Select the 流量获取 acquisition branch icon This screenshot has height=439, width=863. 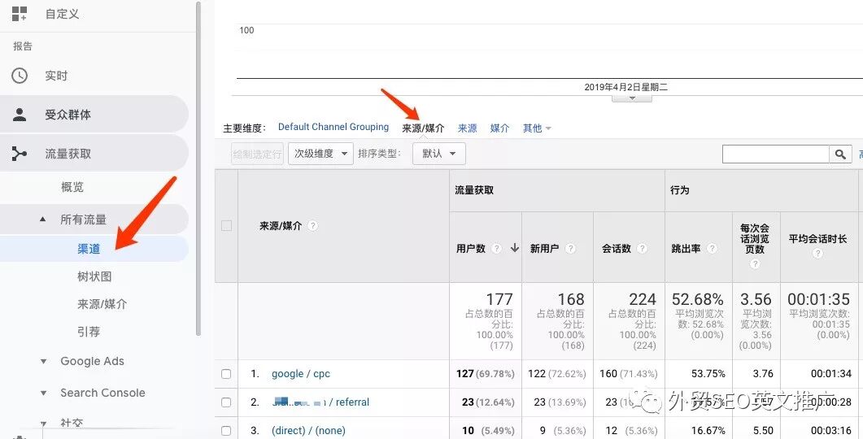(20, 154)
